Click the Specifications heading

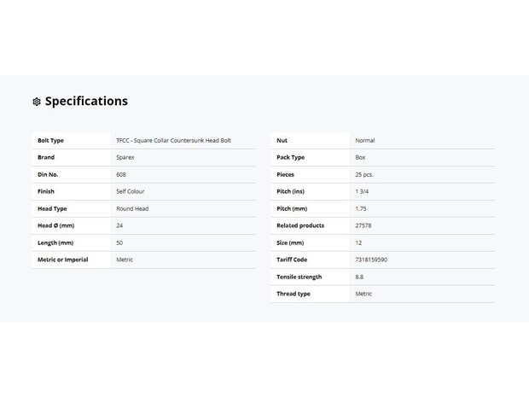pyautogui.click(x=86, y=101)
